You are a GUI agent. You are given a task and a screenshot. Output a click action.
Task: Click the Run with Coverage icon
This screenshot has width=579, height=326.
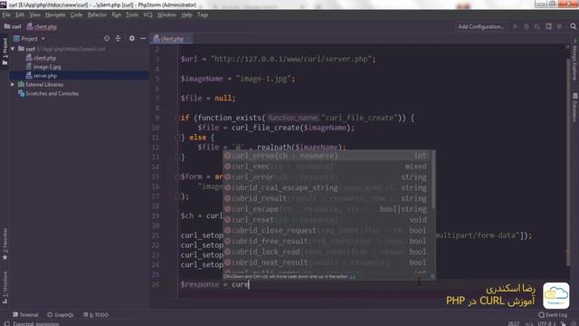(x=537, y=26)
